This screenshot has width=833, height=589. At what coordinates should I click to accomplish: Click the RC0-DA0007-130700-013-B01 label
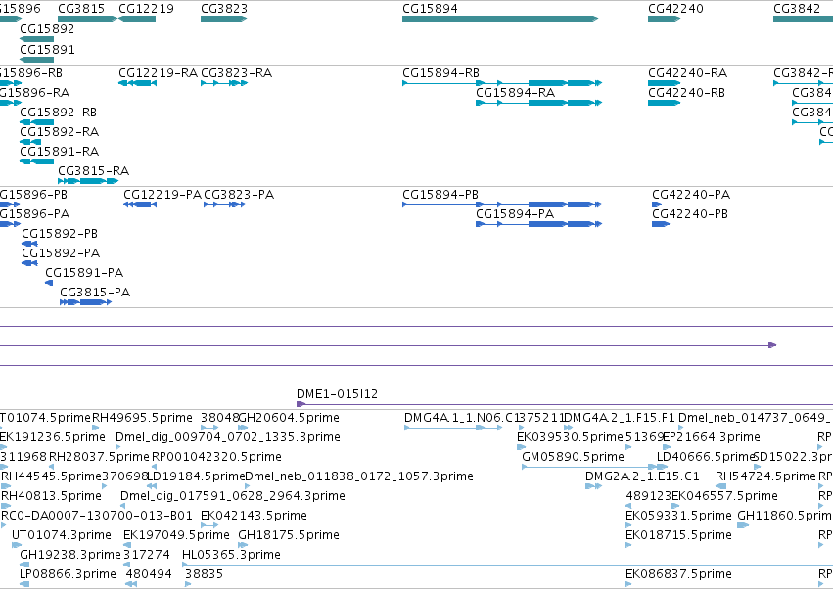click(97, 516)
